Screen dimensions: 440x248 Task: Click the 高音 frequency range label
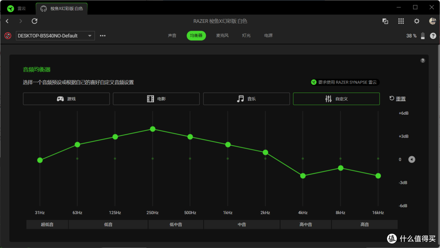tap(365, 224)
